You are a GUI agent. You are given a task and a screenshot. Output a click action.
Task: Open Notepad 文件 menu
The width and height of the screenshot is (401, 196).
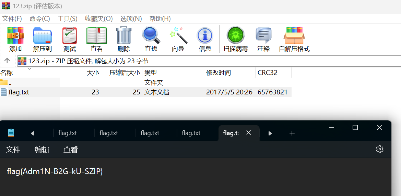pyautogui.click(x=13, y=149)
